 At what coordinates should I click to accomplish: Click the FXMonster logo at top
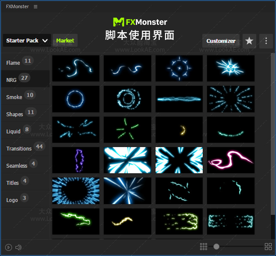point(140,22)
